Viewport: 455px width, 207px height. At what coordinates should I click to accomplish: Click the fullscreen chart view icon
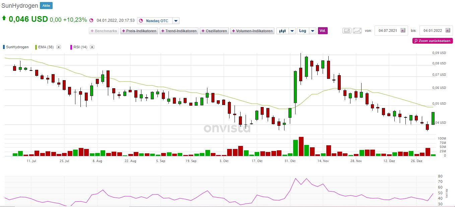(x=357, y=31)
